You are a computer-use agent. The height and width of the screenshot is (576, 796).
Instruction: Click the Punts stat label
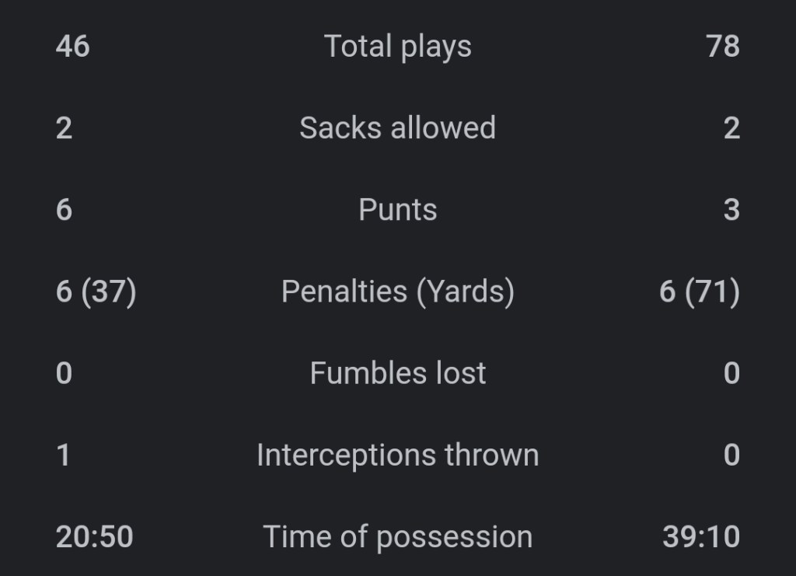pos(398,210)
